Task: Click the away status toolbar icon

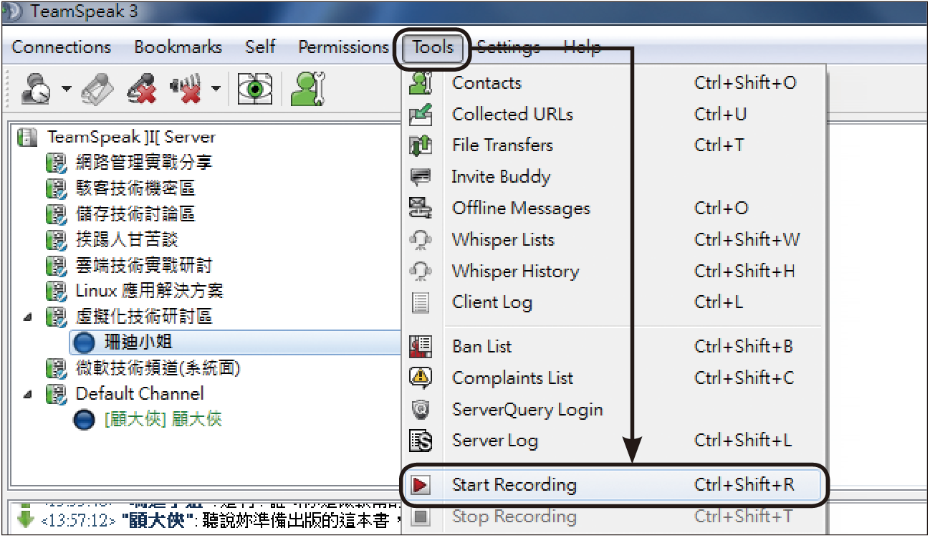Action: (x=34, y=90)
